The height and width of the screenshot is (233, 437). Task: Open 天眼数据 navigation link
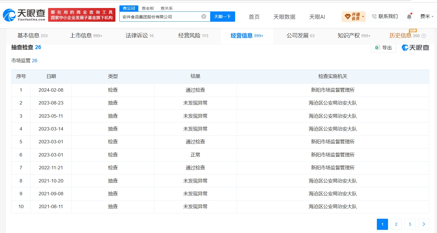point(284,17)
